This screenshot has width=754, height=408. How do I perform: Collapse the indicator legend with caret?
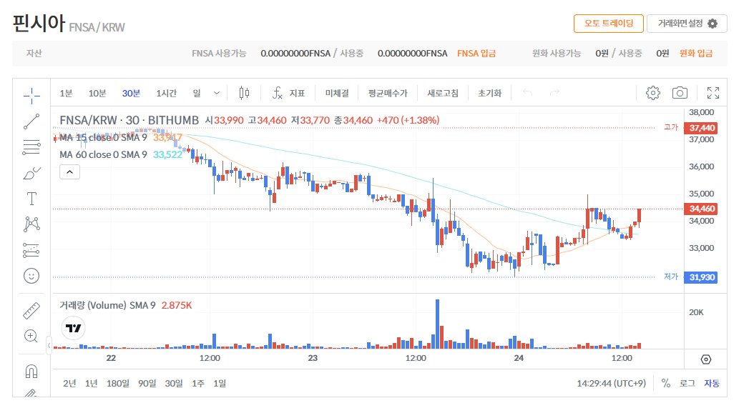69,172
